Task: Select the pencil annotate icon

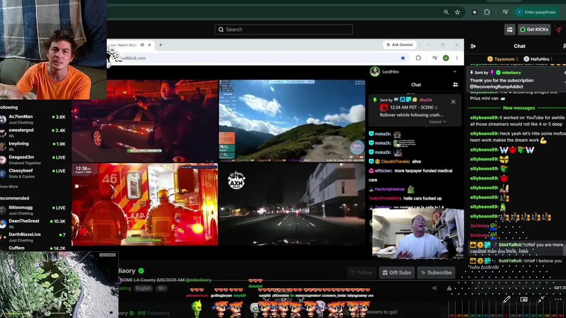Action: coord(507,299)
